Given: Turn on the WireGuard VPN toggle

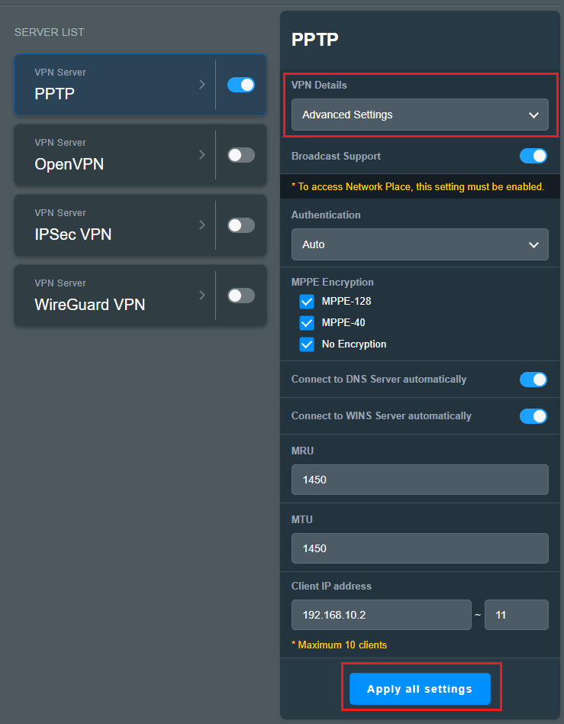Looking at the screenshot, I should (x=241, y=296).
